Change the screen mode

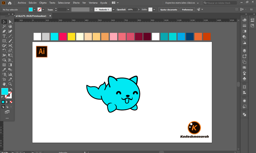(7, 112)
